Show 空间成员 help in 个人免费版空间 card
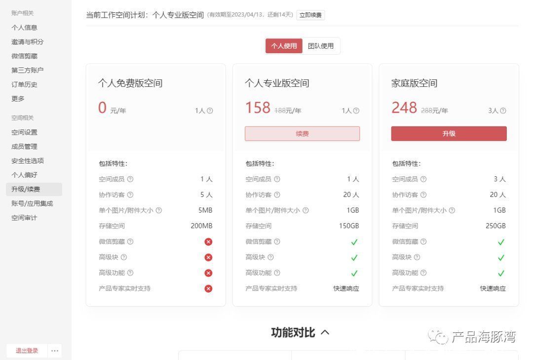The width and height of the screenshot is (533, 360). pos(130,179)
